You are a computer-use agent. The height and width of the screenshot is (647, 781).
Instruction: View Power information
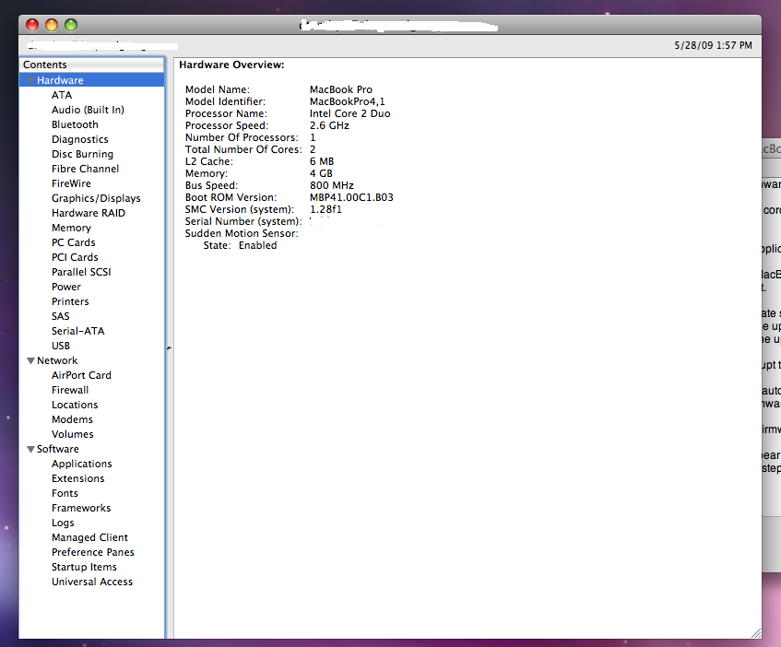click(65, 288)
